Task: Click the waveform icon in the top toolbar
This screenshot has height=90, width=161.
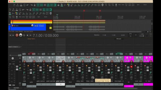Action: (96, 5)
